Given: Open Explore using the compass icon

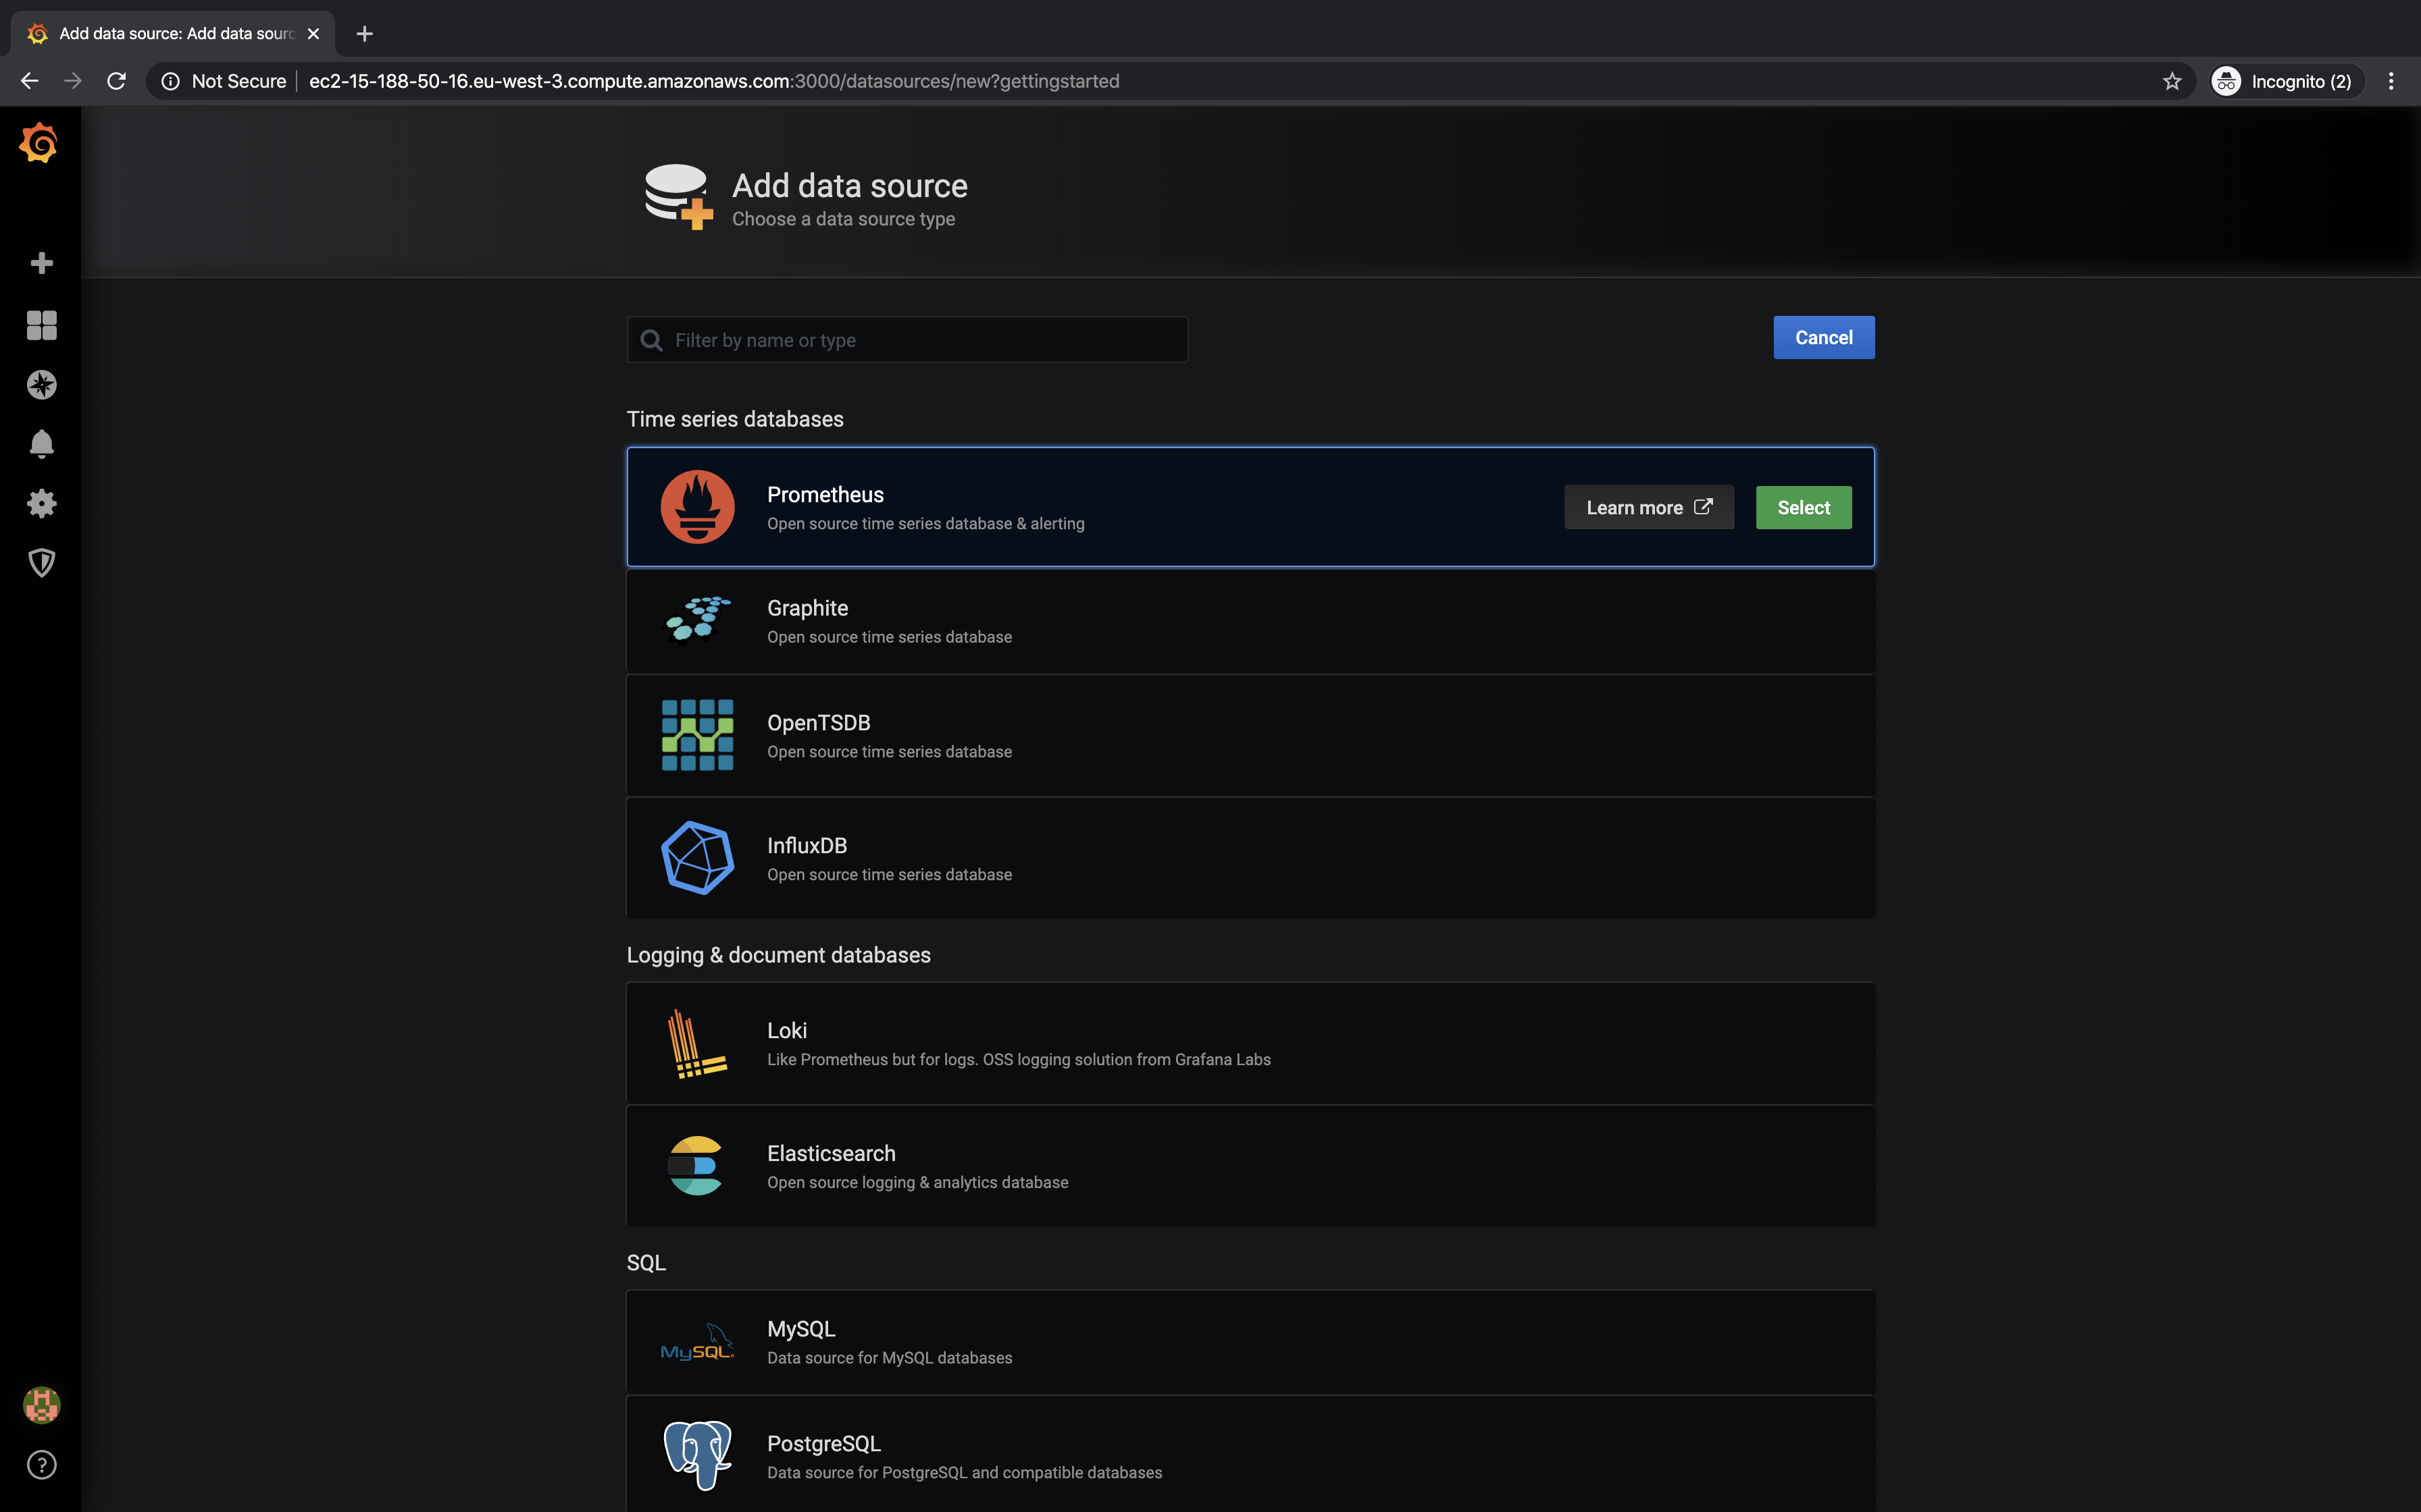Looking at the screenshot, I should (x=41, y=384).
